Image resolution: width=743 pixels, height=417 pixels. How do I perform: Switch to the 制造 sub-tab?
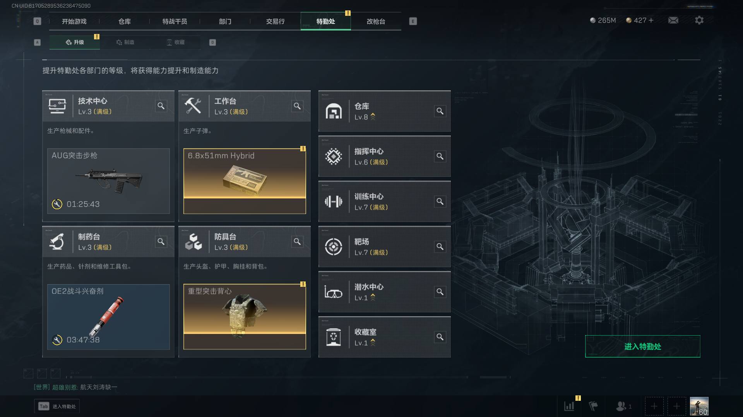coord(125,42)
